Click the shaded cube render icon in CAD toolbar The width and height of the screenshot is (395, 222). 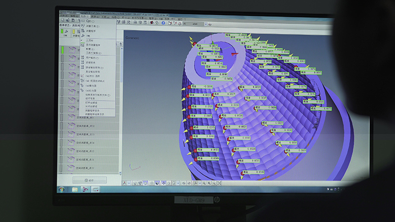[x=157, y=183]
